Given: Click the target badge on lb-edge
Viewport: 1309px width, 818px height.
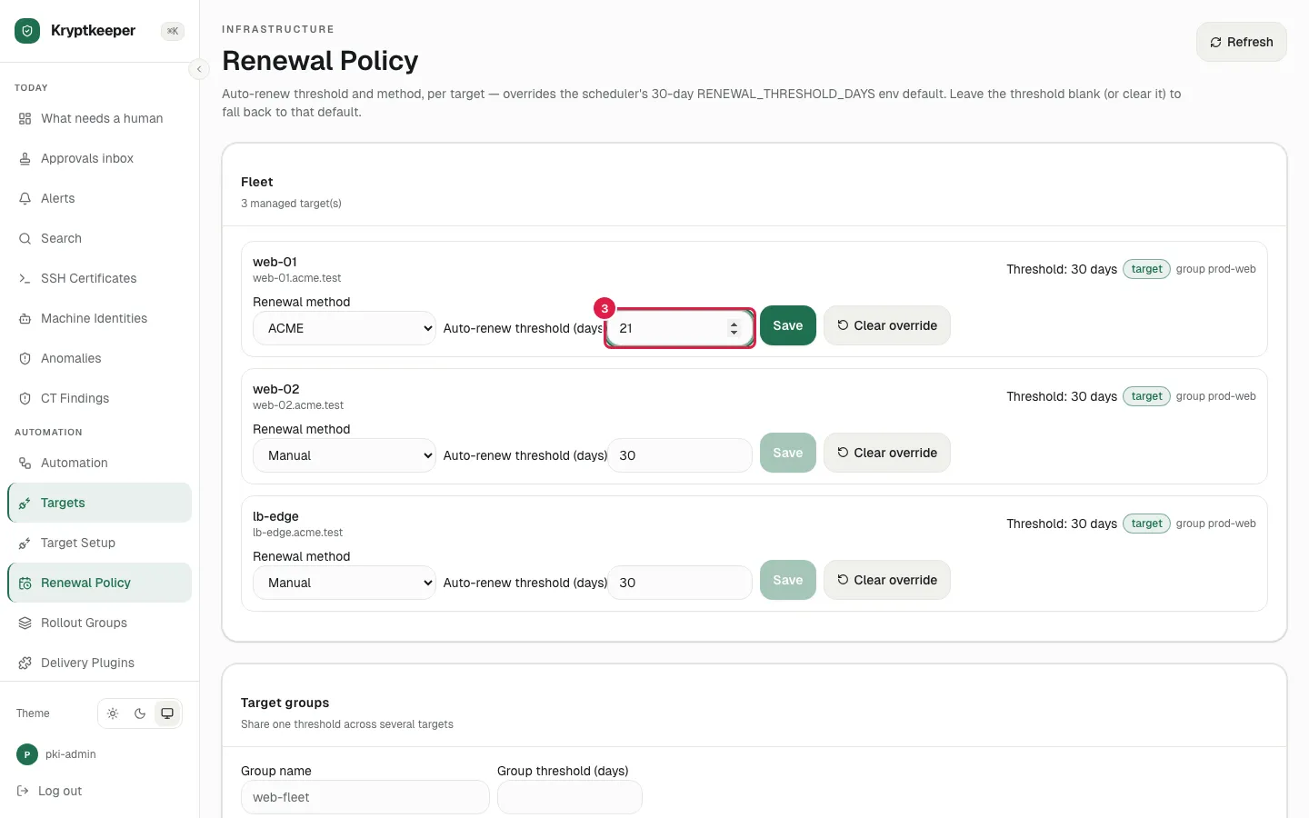Looking at the screenshot, I should point(1146,524).
